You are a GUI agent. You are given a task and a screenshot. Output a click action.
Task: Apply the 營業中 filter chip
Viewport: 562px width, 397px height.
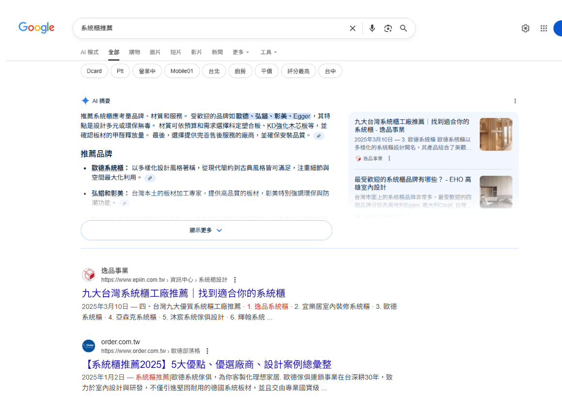[147, 71]
